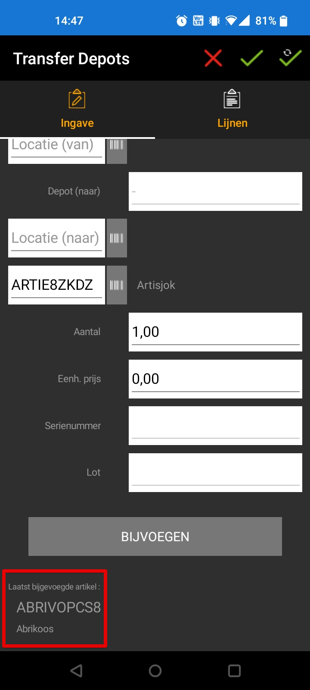Open the Depot (naar) dropdown
The height and width of the screenshot is (690, 310).
click(215, 191)
